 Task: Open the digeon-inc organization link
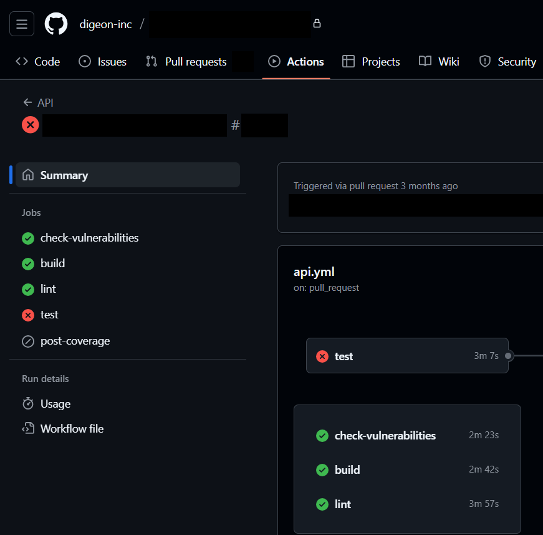(105, 24)
